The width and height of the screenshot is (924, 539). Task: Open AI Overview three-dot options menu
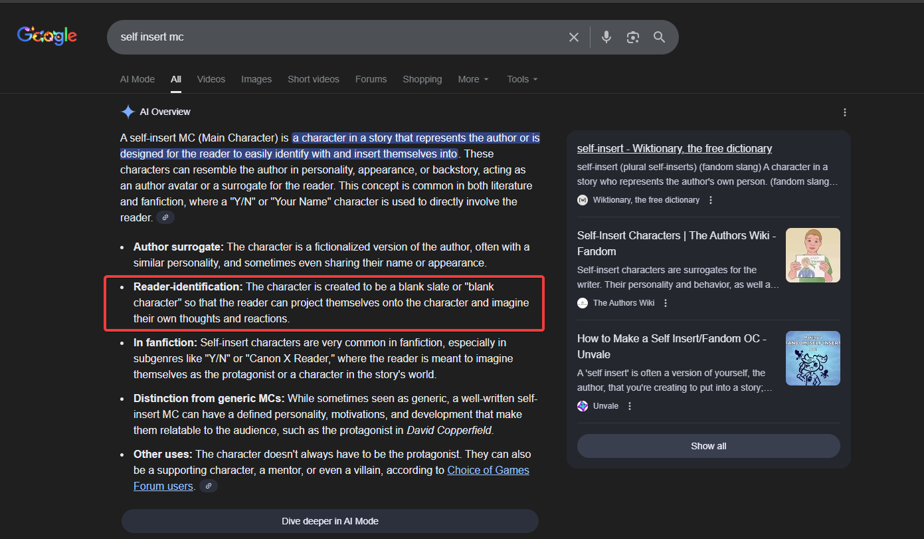click(x=845, y=112)
